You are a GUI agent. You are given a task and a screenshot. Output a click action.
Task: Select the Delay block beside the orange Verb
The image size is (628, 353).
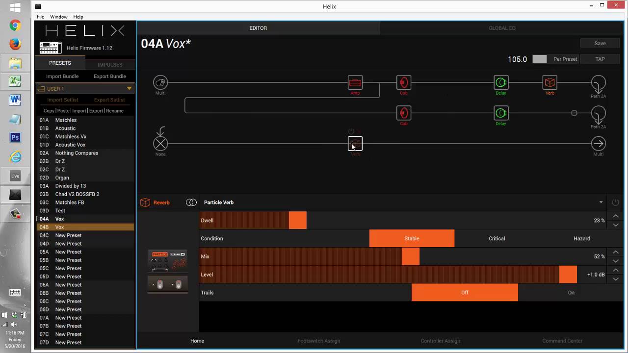pyautogui.click(x=501, y=82)
